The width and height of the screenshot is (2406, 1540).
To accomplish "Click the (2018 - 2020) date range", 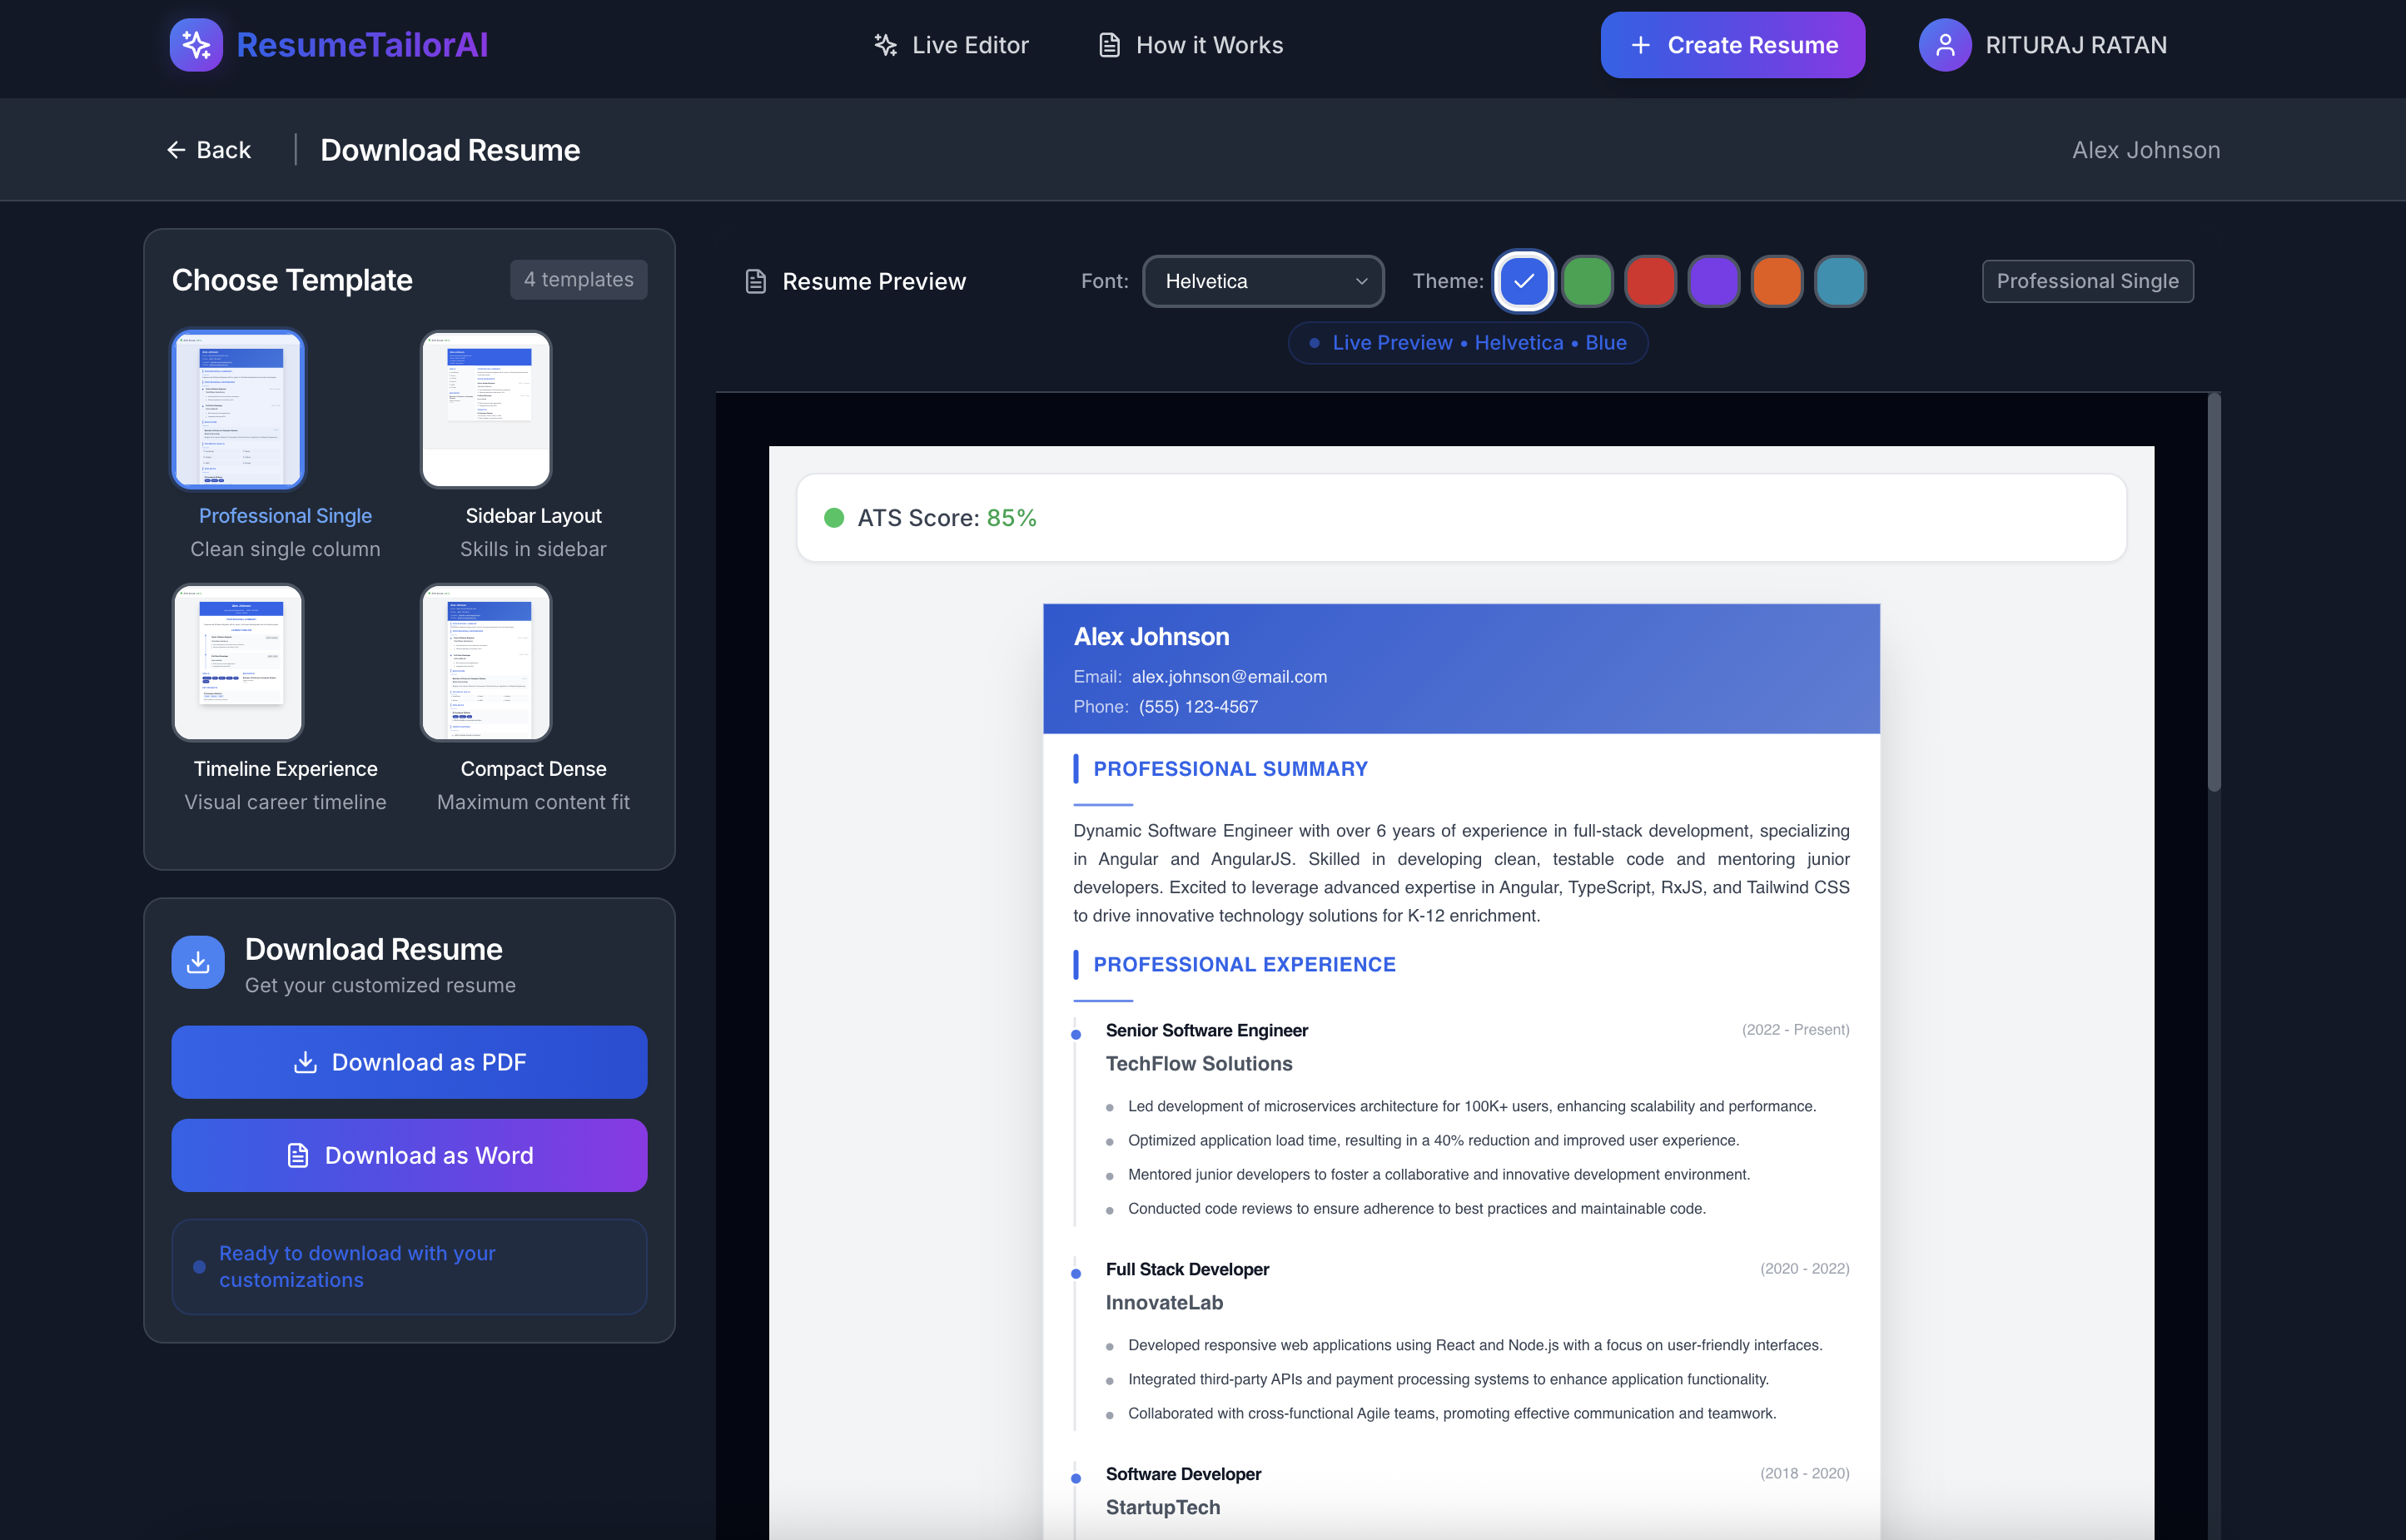I will (1804, 1474).
